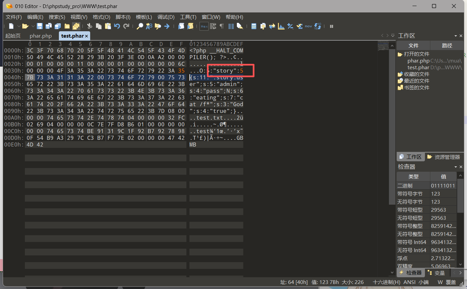The image size is (467, 289).
Task: Toggle Hex edit mode button
Action: [204, 26]
